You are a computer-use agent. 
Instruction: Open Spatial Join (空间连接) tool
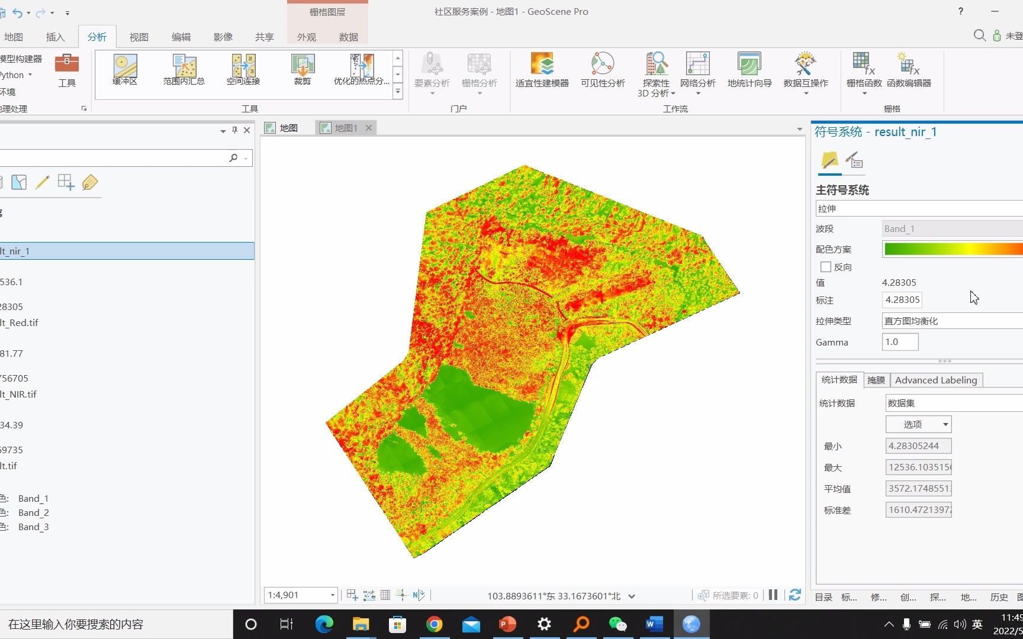point(243,70)
